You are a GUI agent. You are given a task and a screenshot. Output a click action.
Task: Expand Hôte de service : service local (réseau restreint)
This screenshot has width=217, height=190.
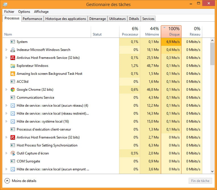click(6, 113)
